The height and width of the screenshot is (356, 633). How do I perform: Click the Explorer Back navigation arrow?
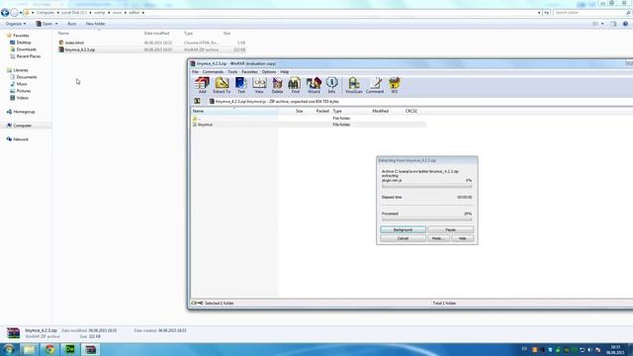tap(5, 13)
